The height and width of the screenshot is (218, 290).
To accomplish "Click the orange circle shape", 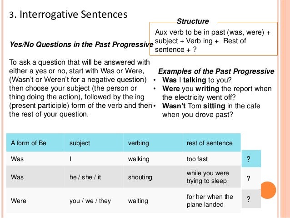I will (268, 190).
